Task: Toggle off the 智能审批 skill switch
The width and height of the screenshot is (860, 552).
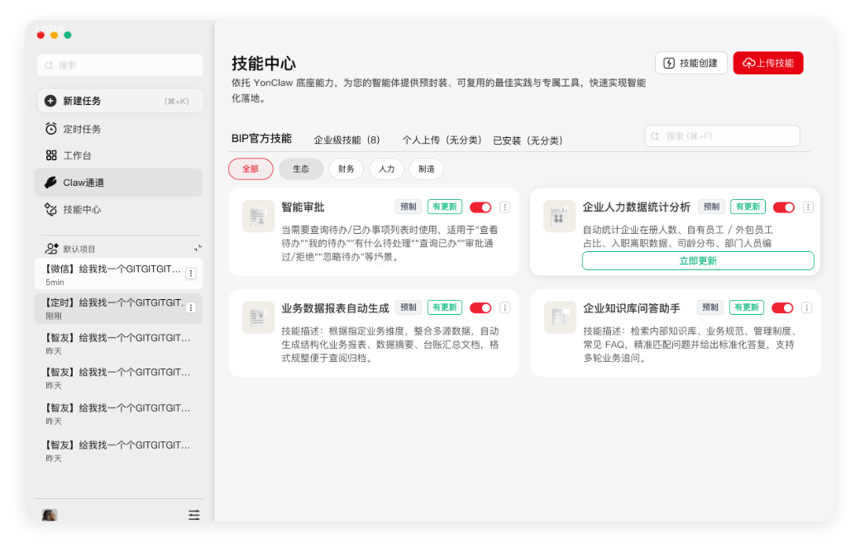Action: tap(480, 207)
